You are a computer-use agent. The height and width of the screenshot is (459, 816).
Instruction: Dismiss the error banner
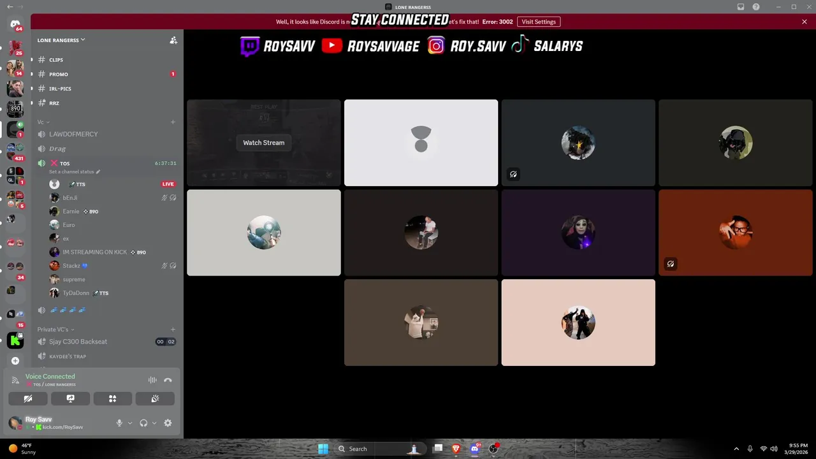pos(805,22)
